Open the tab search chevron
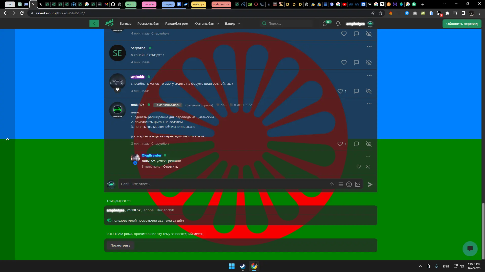Screen dimensions: 485x272 445,4
